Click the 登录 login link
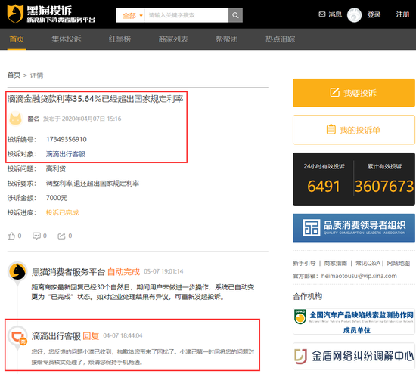 tap(374, 14)
